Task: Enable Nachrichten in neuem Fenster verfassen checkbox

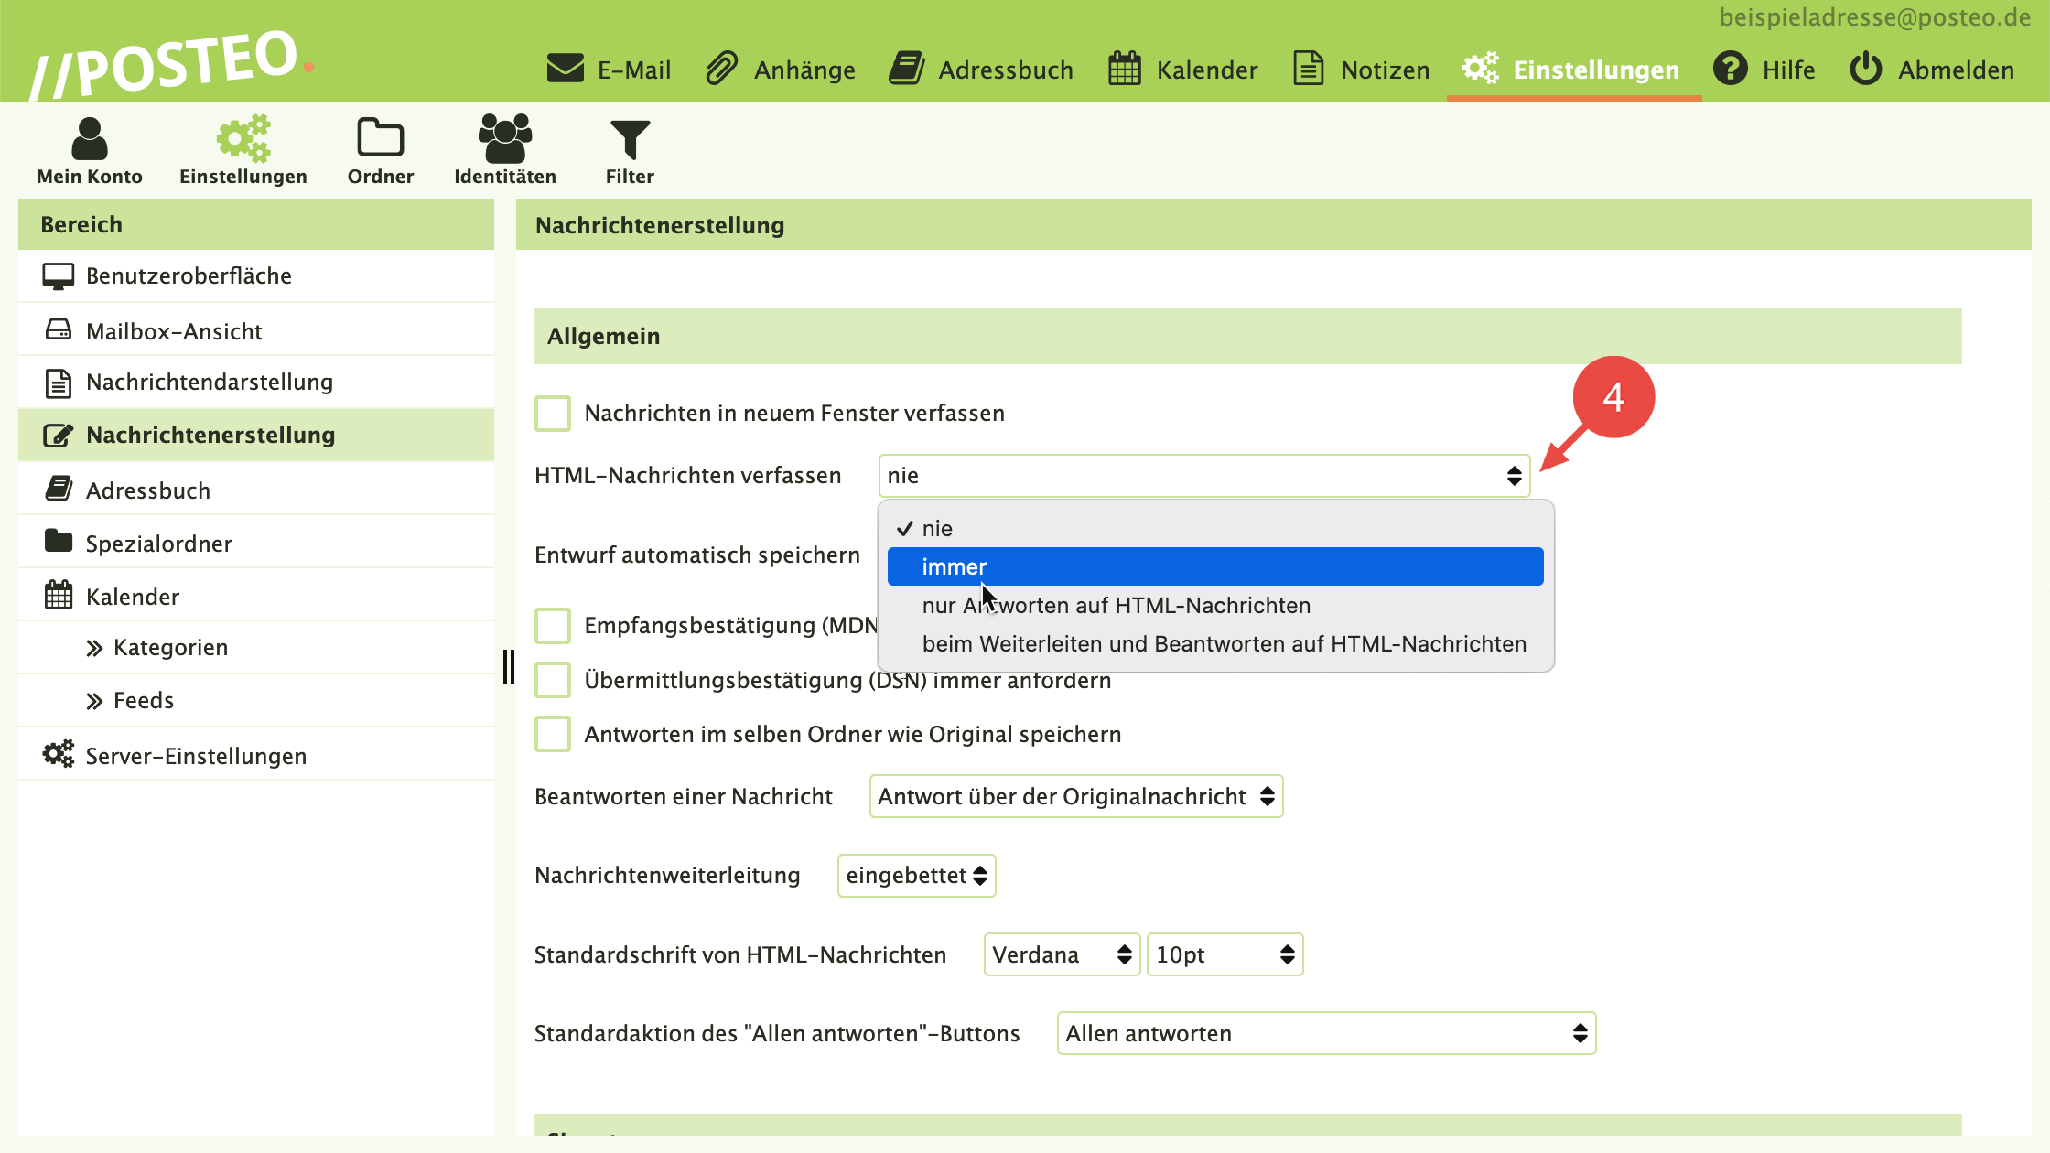Action: coord(553,414)
